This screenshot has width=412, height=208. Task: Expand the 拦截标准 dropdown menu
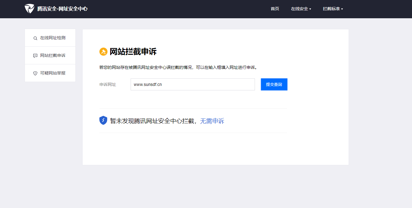click(333, 9)
